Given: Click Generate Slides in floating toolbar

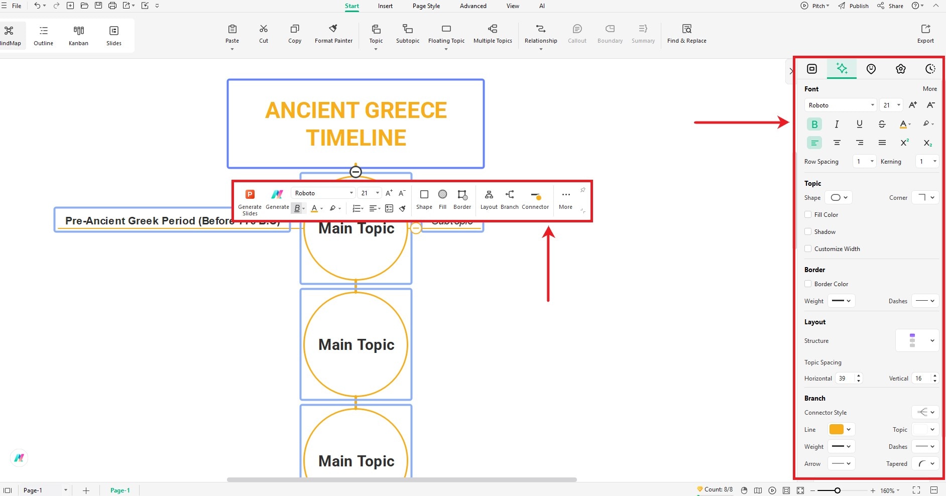Looking at the screenshot, I should tap(250, 202).
